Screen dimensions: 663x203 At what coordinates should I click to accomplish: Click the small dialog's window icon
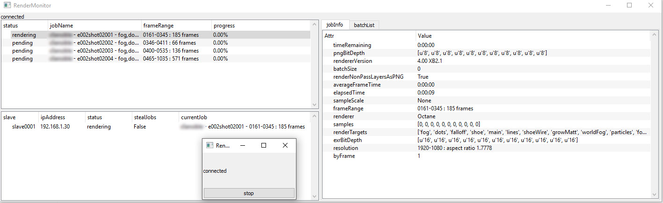point(209,146)
